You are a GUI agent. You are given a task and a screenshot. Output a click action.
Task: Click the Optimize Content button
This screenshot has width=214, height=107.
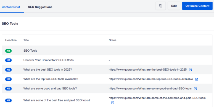[197, 6]
